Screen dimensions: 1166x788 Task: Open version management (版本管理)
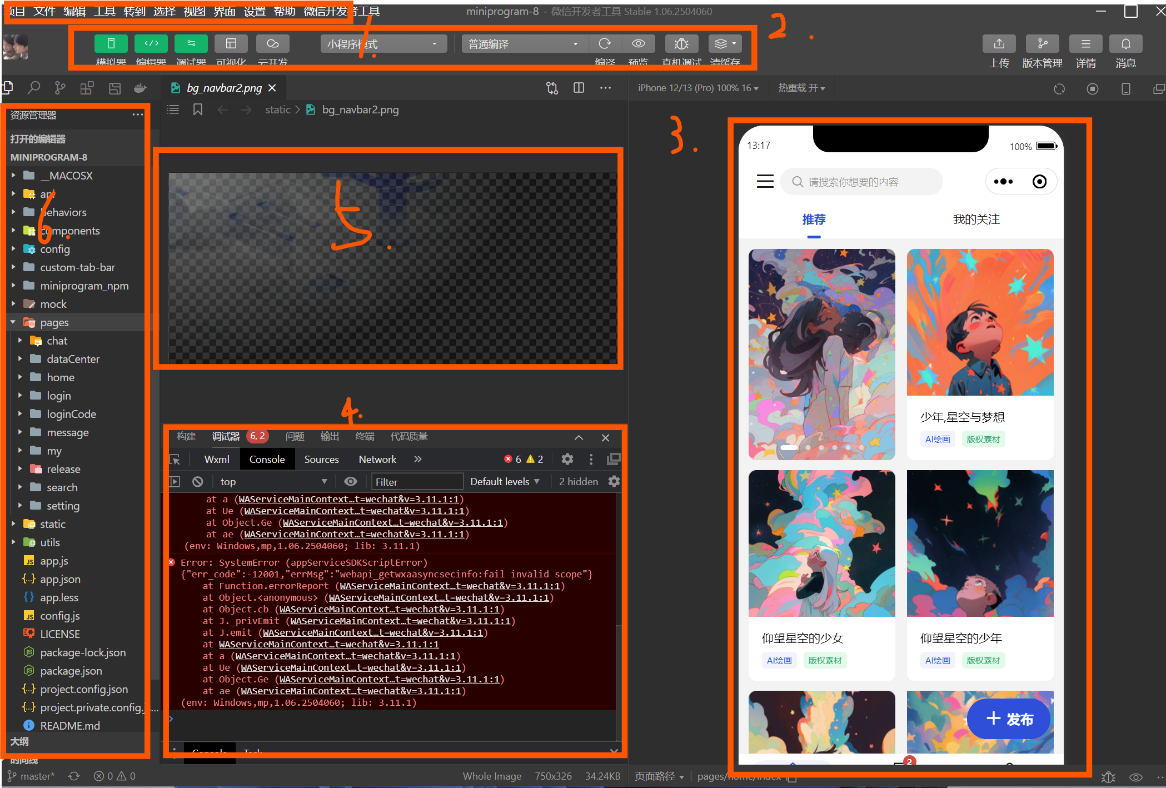[1042, 43]
